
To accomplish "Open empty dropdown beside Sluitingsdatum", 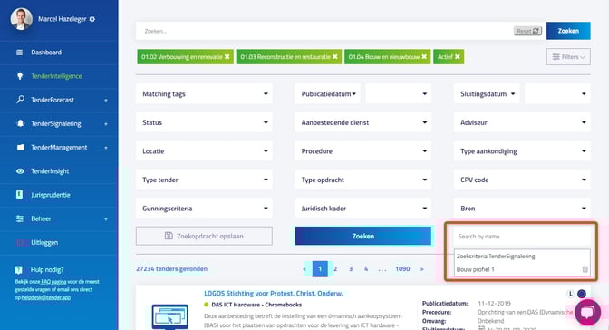I will [557, 93].
